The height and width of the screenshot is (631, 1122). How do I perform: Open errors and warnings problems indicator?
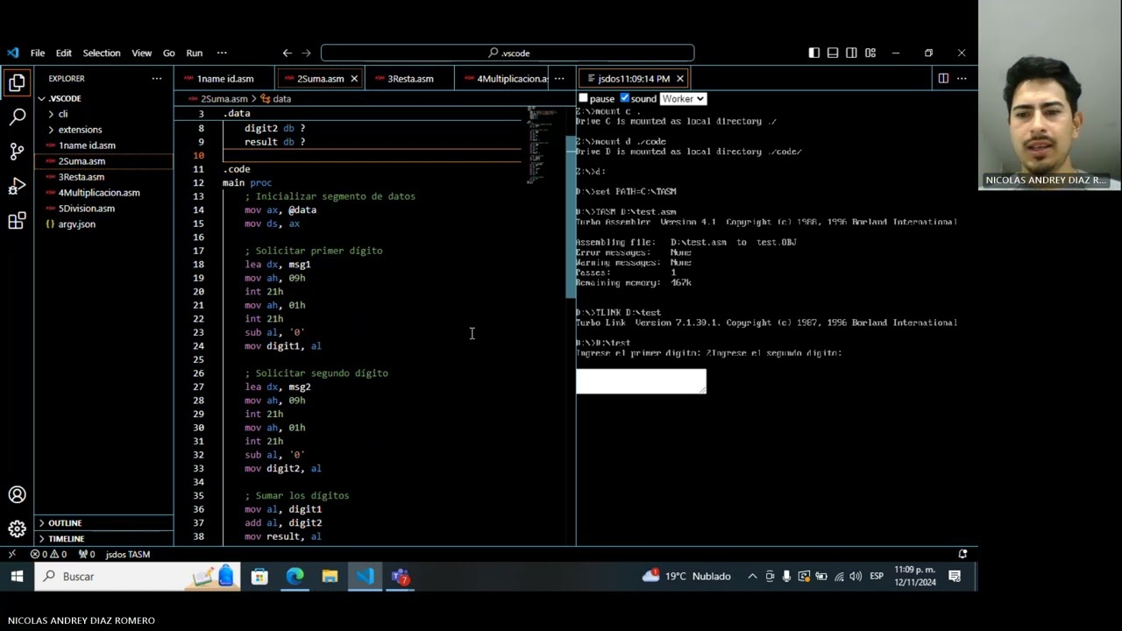coord(48,554)
